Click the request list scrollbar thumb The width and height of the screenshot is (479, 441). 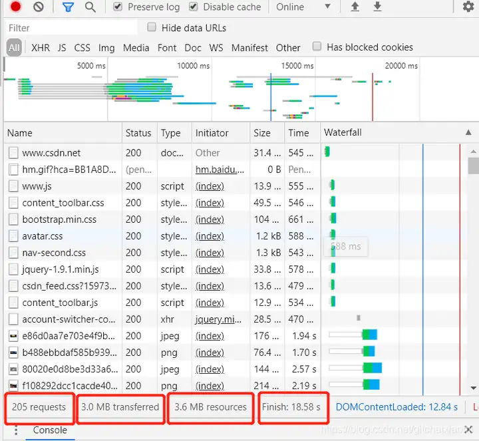pyautogui.click(x=473, y=166)
